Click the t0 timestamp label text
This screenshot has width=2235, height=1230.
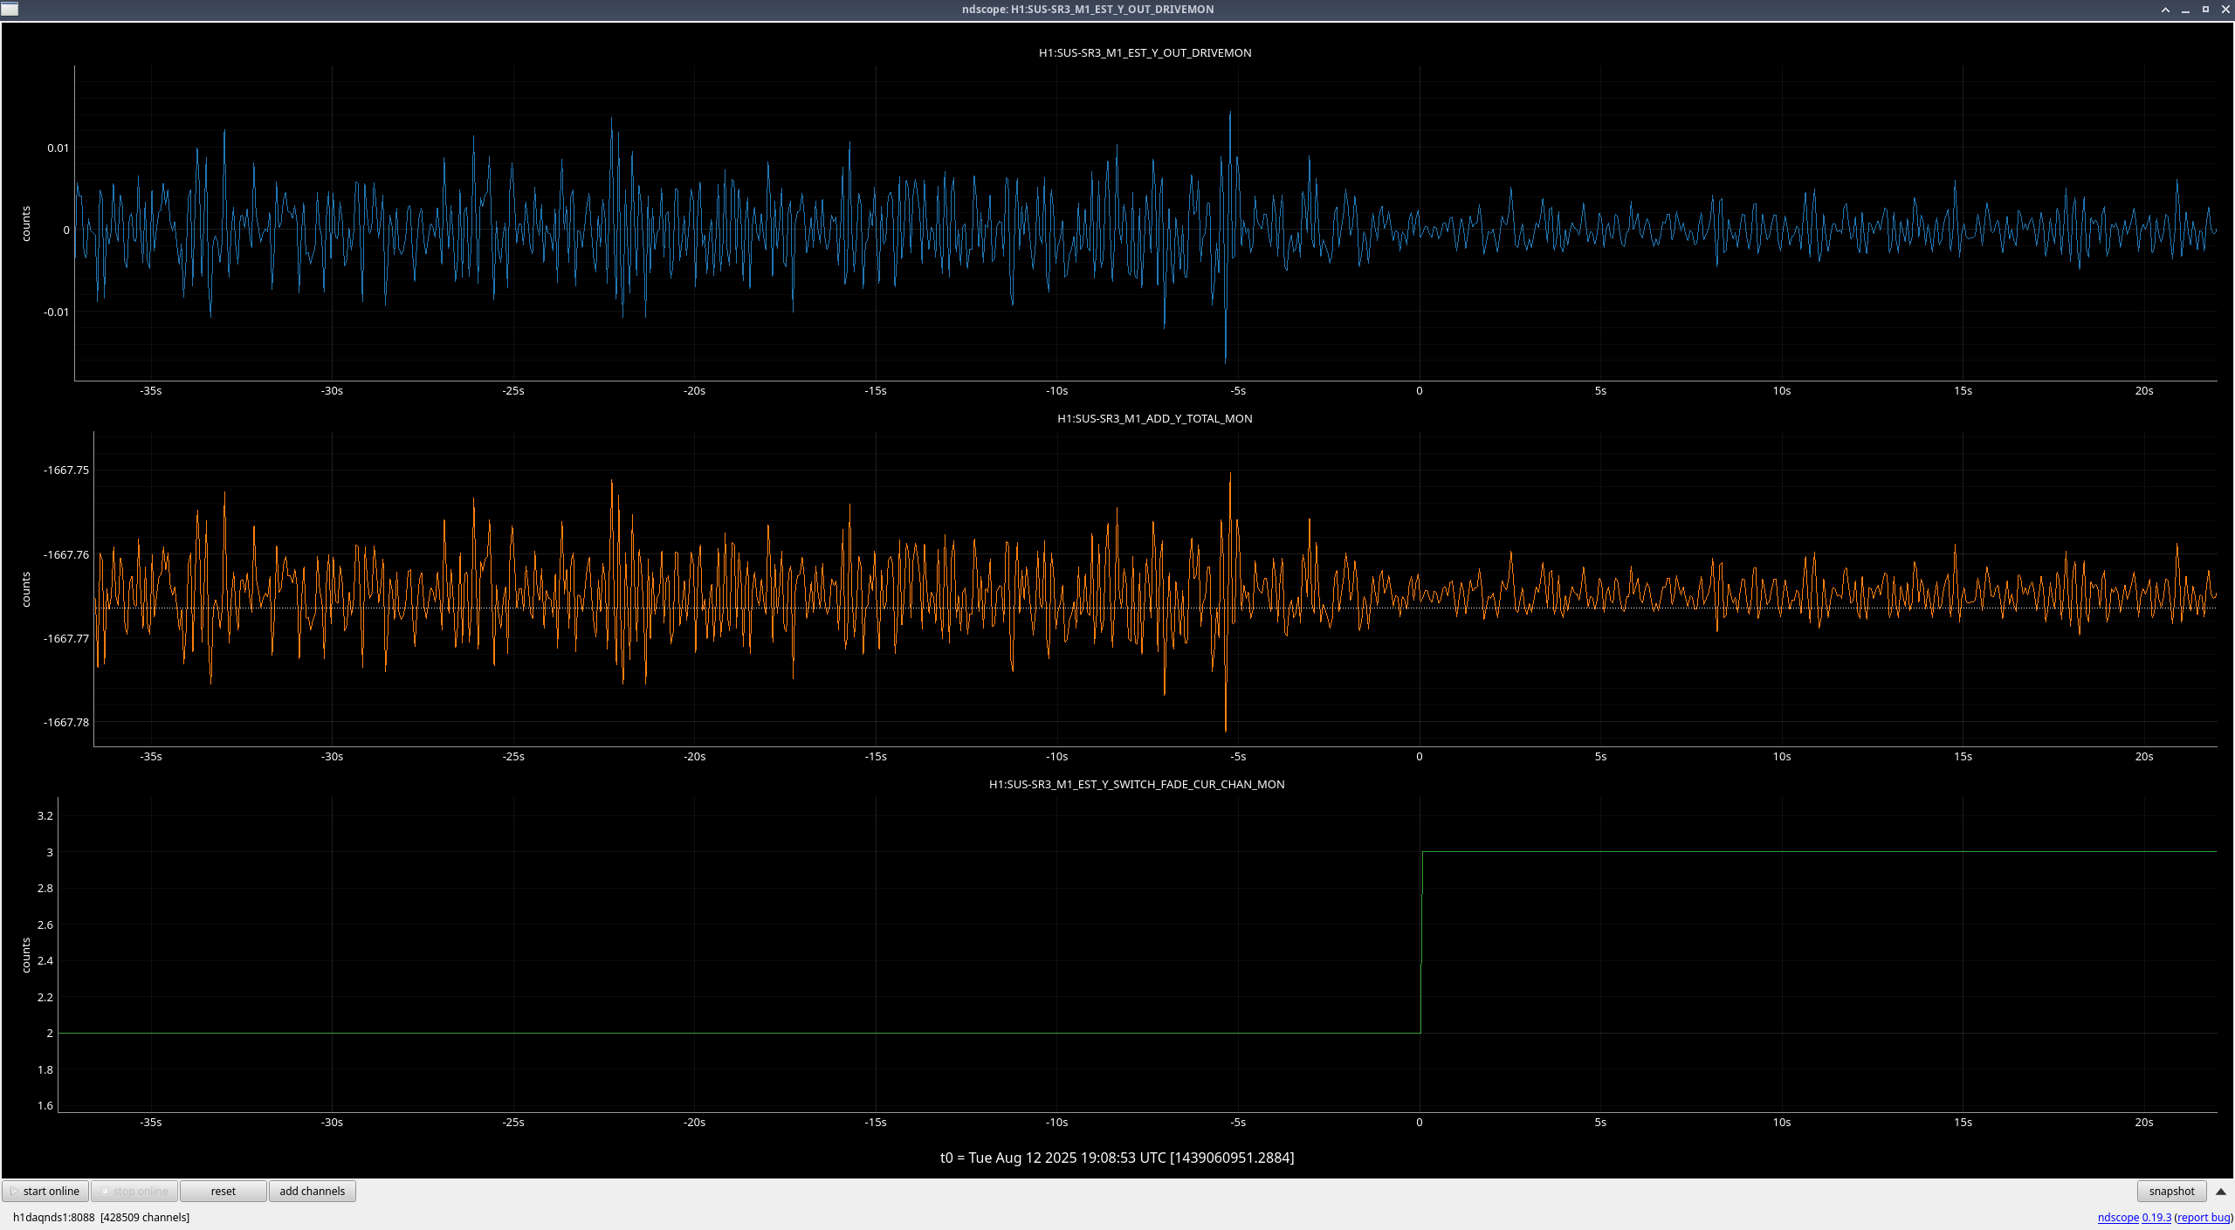click(x=1117, y=1158)
